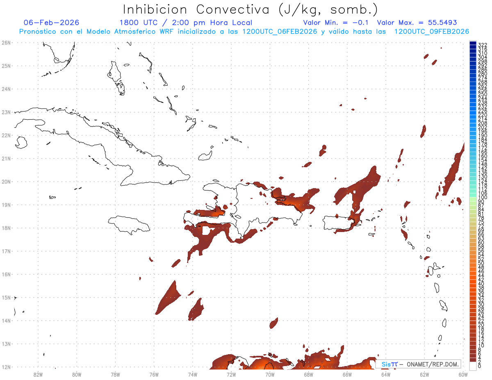492x380 pixels.
Task: Click the title 'Inhibicion Convectiva (J/kg, somb.)'
Action: 251,9
